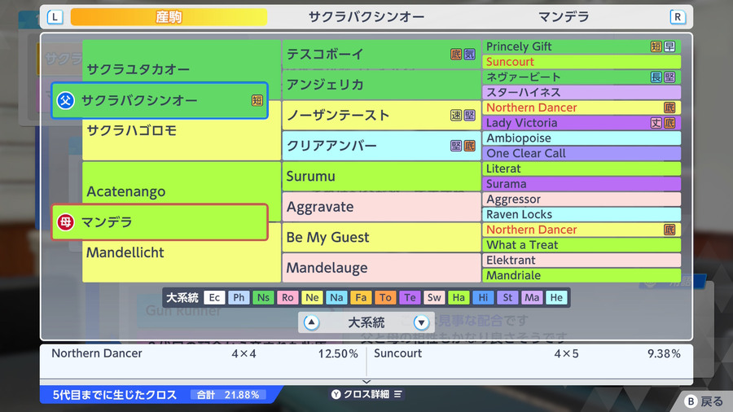Image resolution: width=733 pixels, height=412 pixels.
Task: Open クロス詳細 cross details
Action: pyautogui.click(x=366, y=394)
